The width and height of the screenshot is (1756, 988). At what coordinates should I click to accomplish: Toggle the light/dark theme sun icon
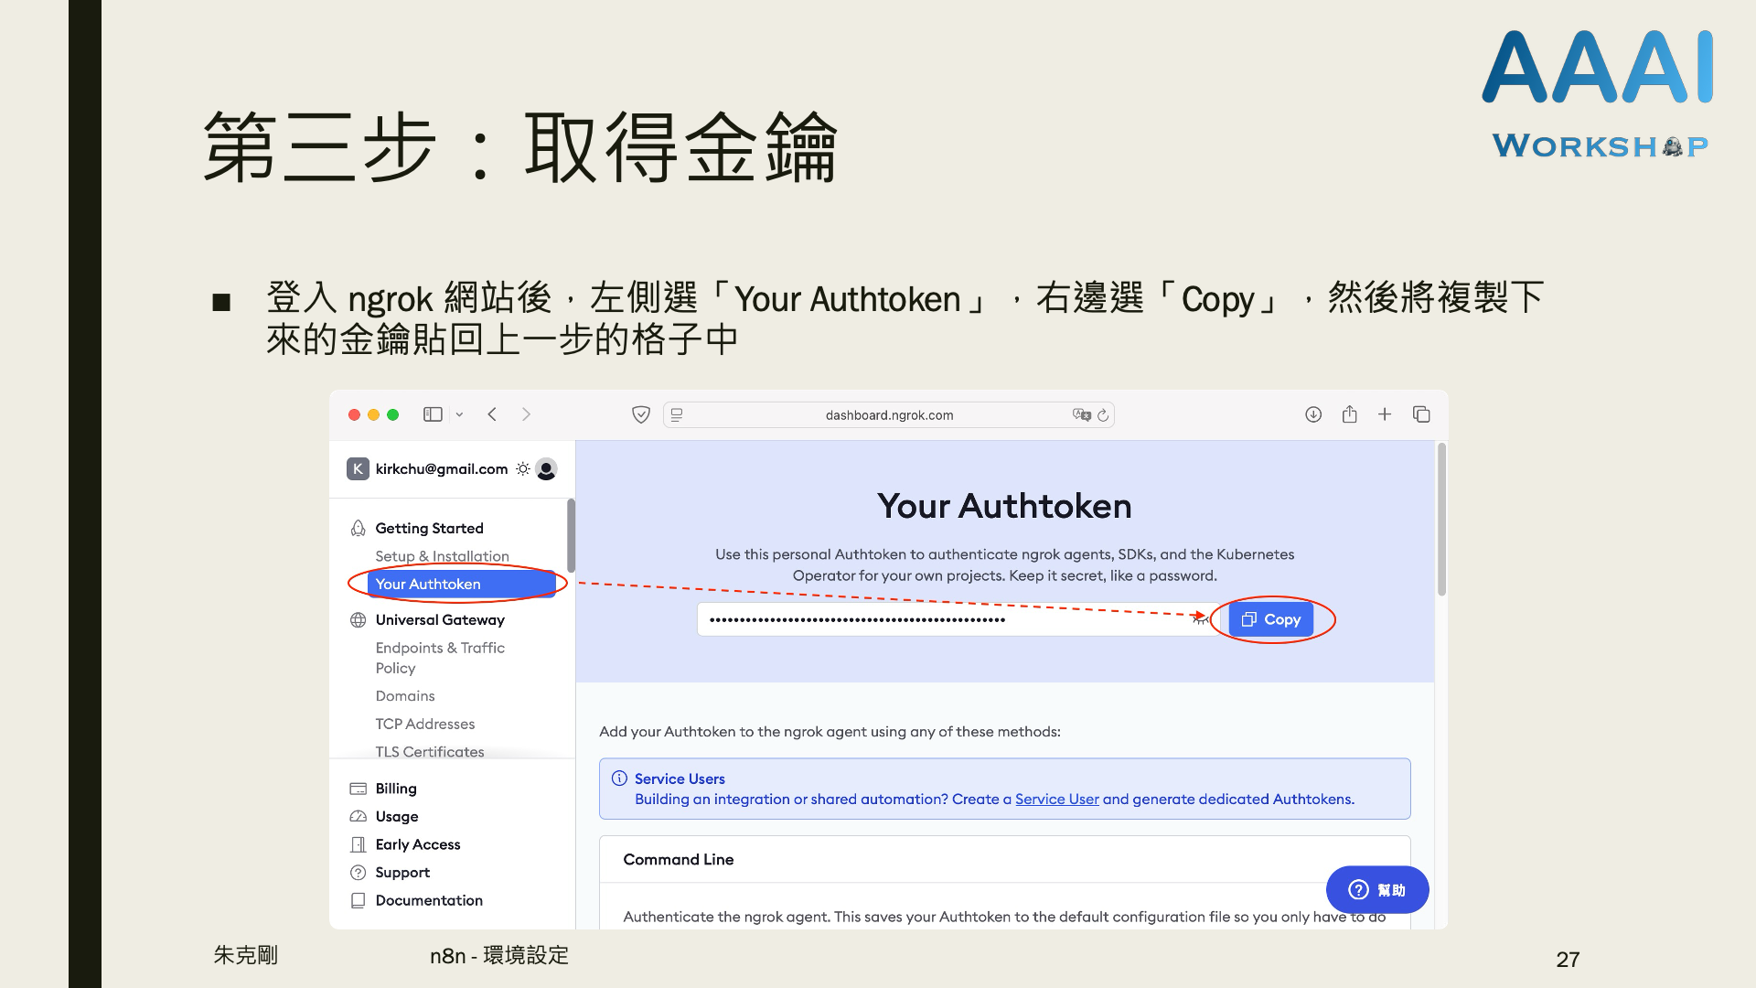(522, 468)
